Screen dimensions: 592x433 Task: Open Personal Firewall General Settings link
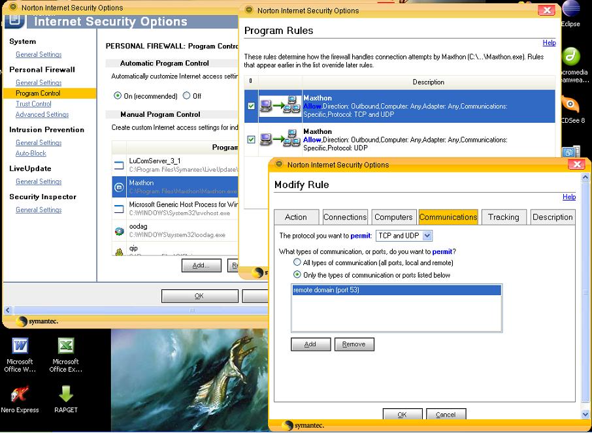(x=39, y=83)
